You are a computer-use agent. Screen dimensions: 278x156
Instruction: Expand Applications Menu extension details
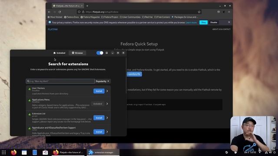coord(107,104)
